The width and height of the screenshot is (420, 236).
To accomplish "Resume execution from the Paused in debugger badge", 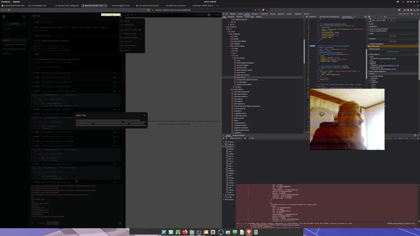I will point(117,15).
